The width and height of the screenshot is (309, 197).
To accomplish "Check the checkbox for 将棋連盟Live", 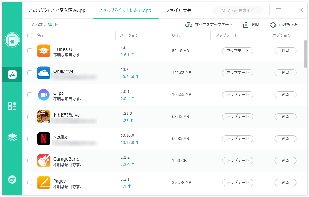I will [30, 116].
